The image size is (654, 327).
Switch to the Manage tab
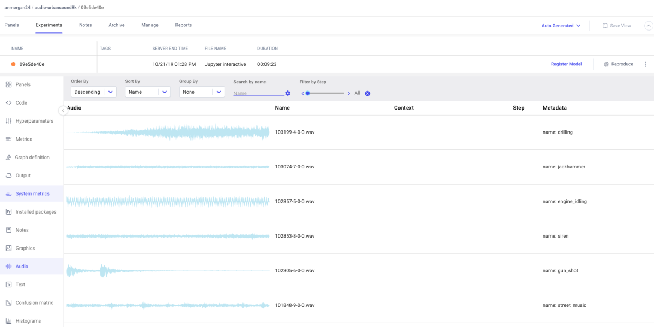click(150, 25)
